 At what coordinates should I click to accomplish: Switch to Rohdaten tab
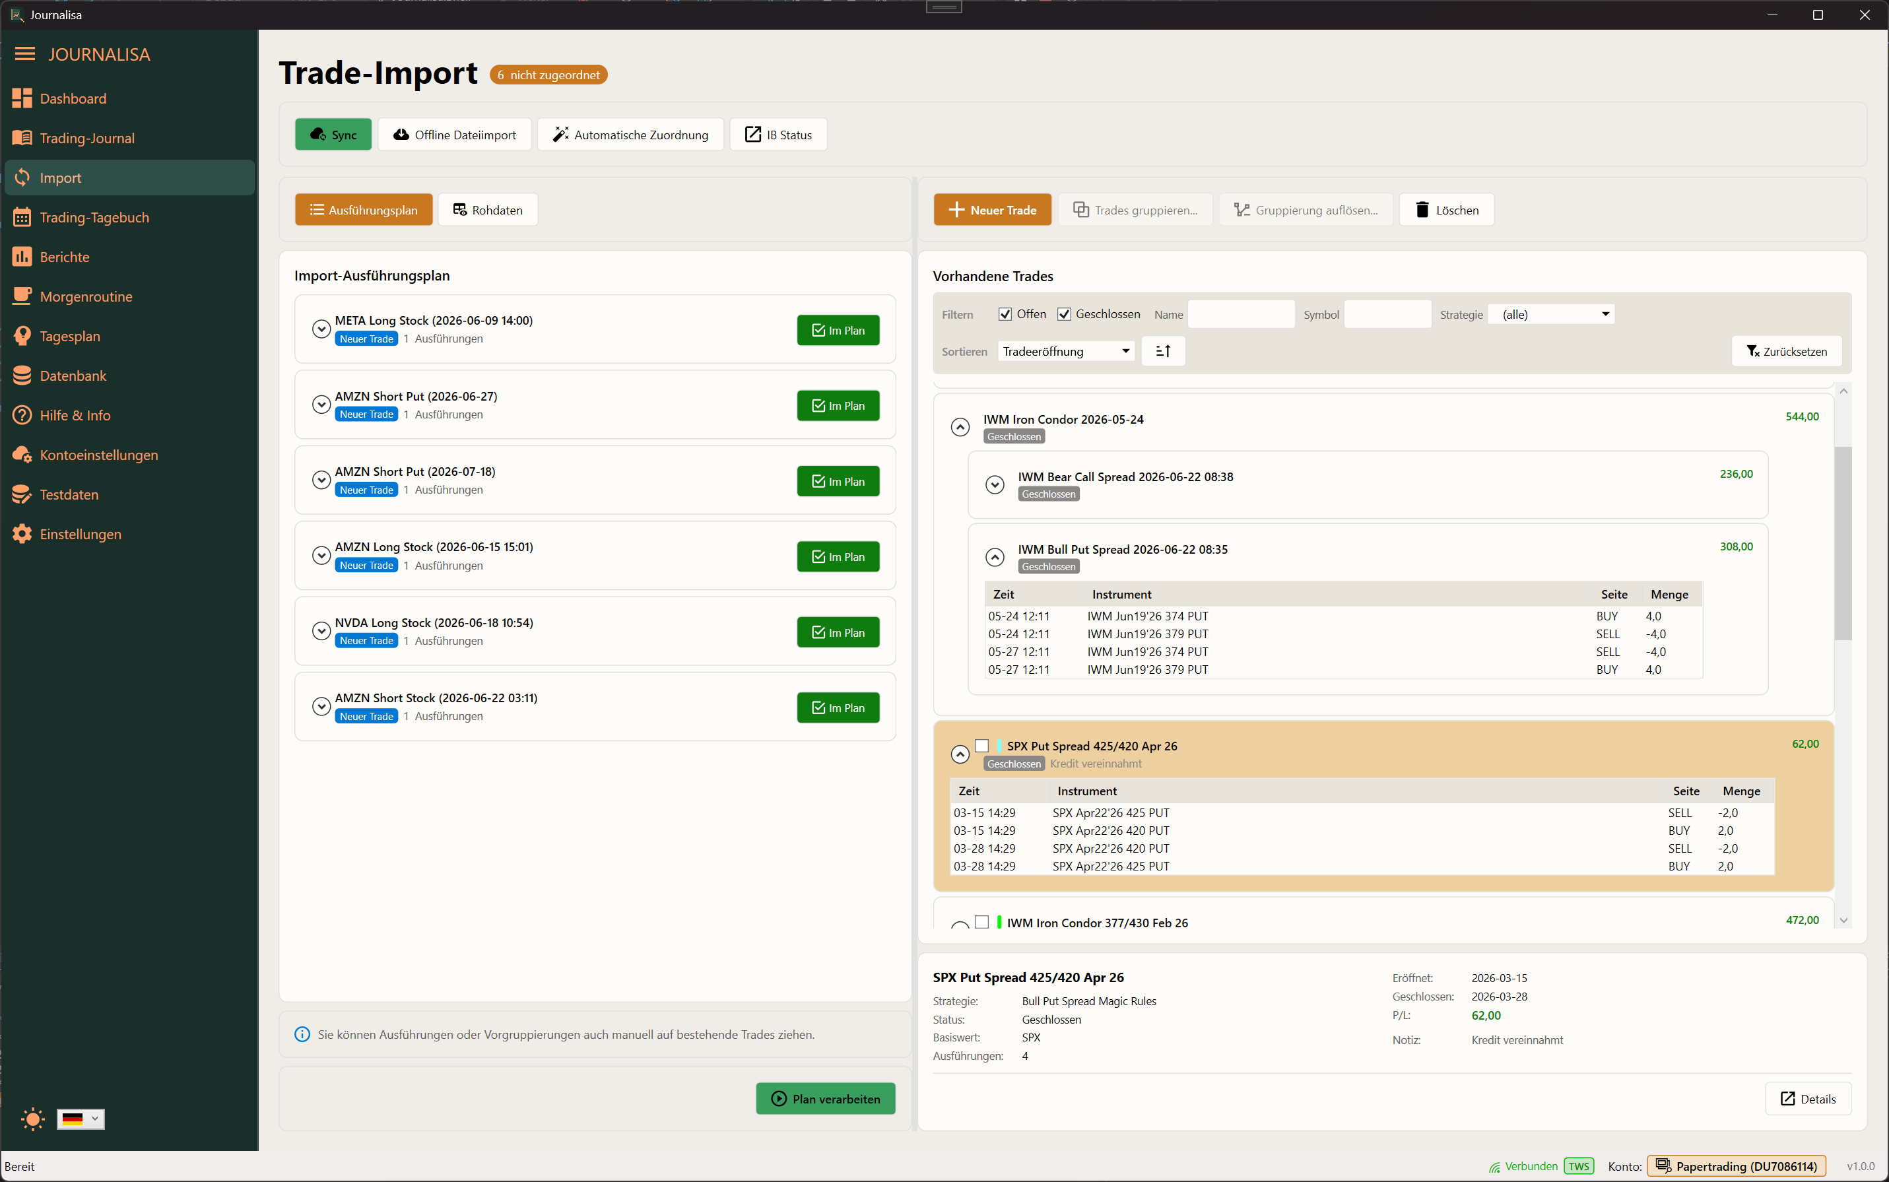488,209
